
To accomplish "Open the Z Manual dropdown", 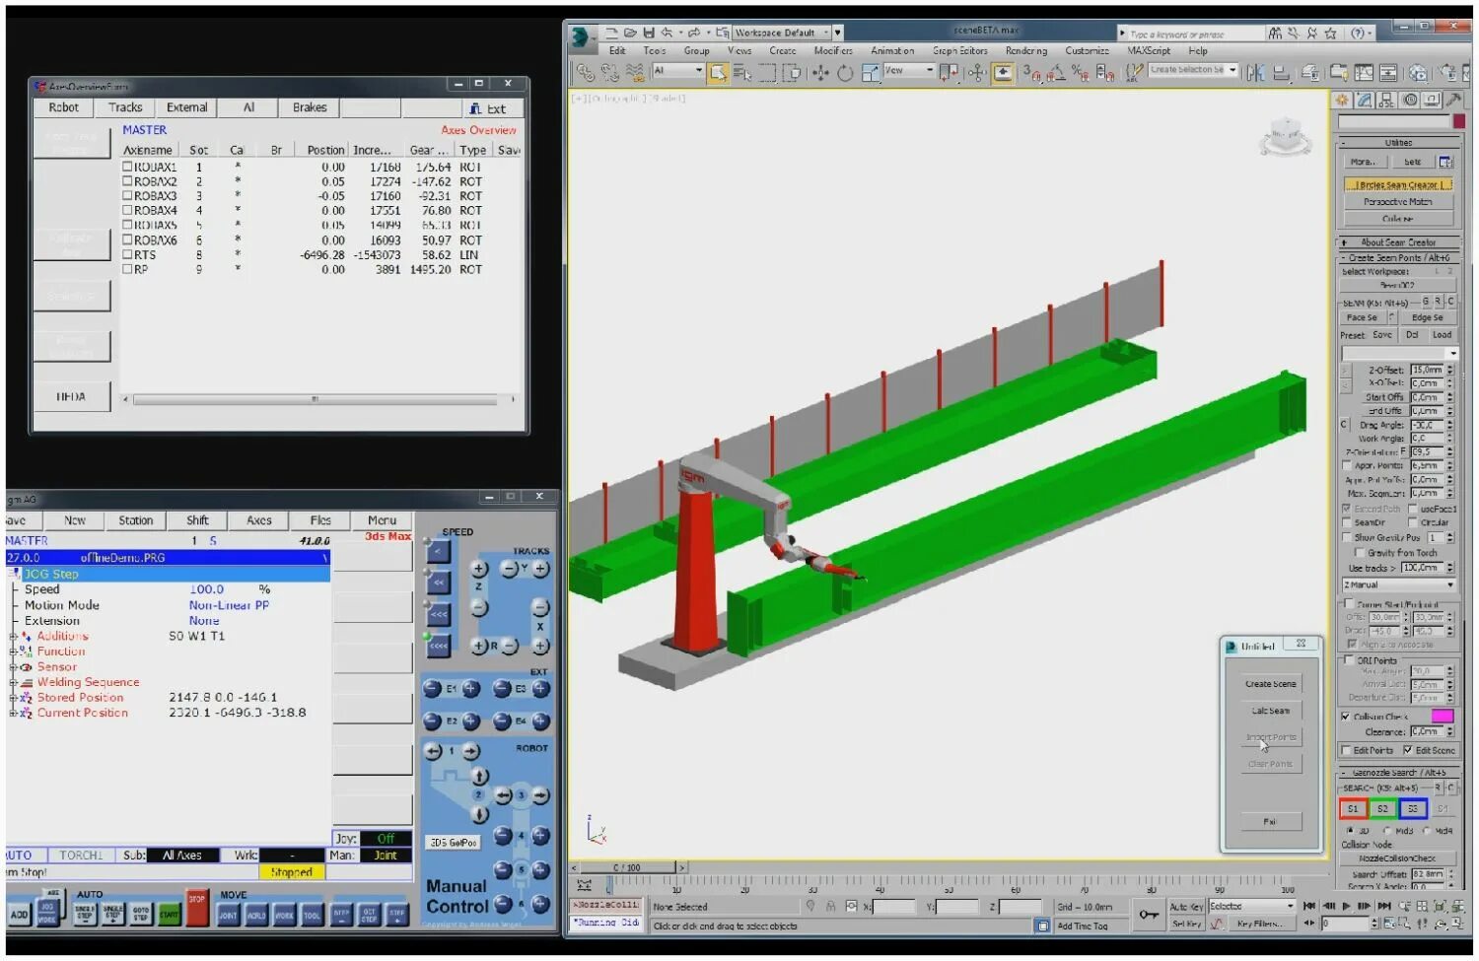I will pyautogui.click(x=1398, y=585).
